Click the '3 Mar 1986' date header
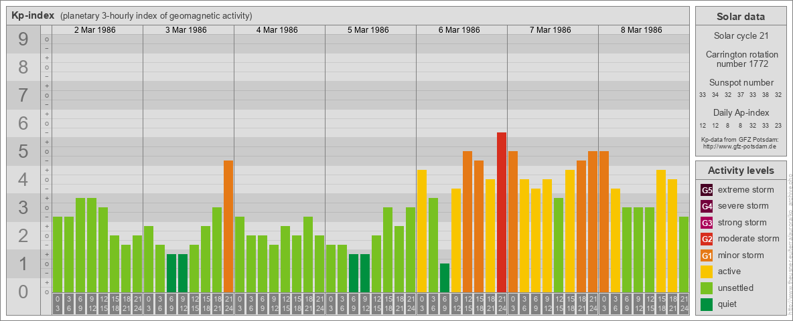The height and width of the screenshot is (321, 793). tap(186, 30)
